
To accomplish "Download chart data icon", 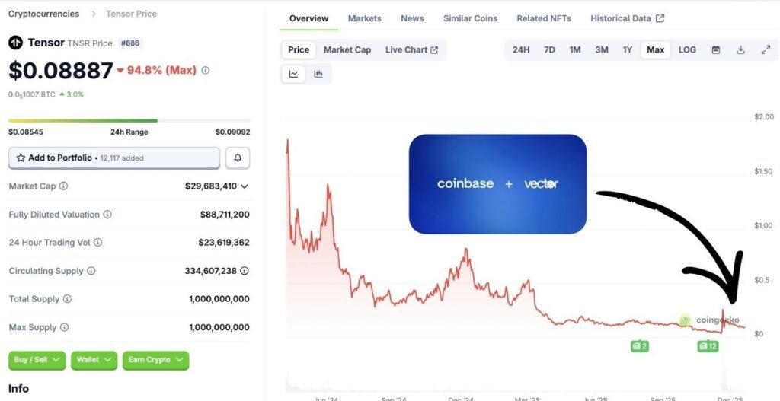I will [740, 50].
